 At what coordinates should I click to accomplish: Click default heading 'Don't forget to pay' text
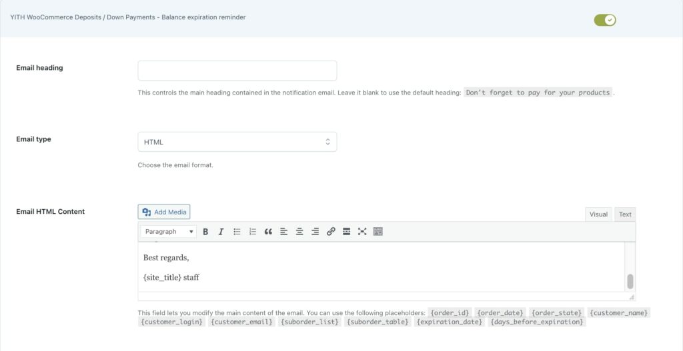[x=538, y=93]
